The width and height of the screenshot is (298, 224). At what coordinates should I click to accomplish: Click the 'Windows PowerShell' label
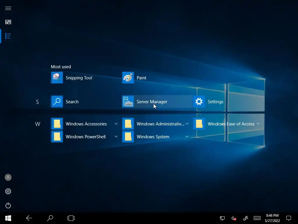point(86,137)
